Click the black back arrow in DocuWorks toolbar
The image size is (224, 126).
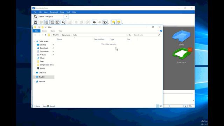94,22
